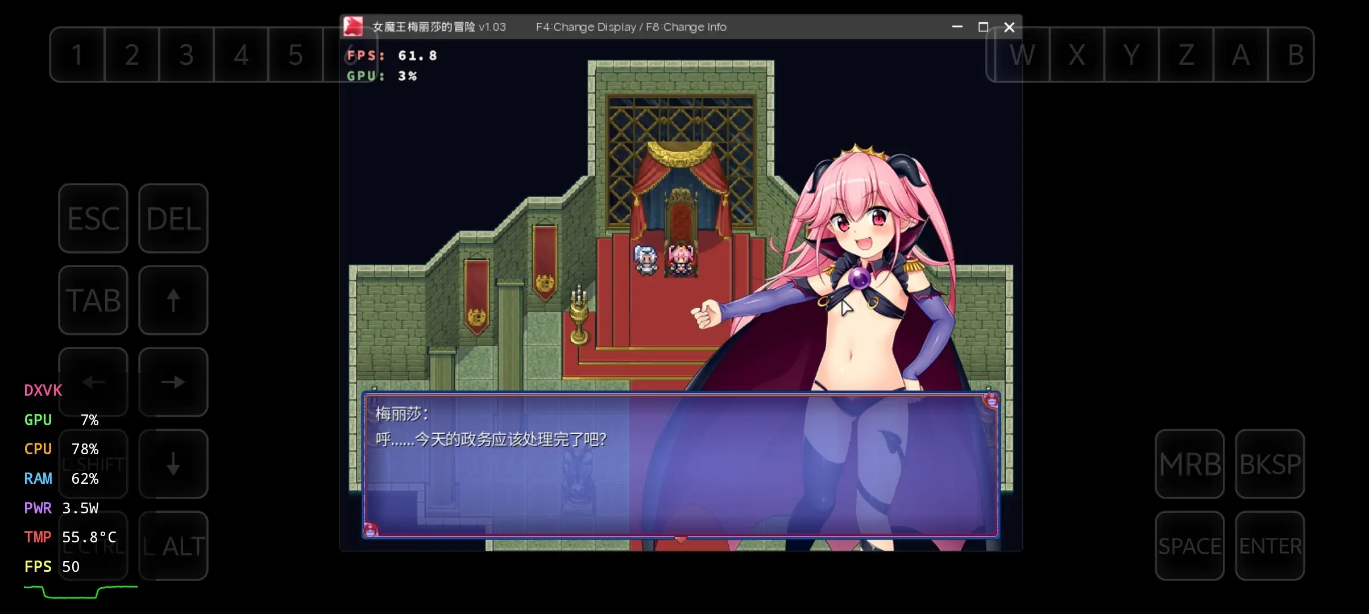
Task: Tap the down arrow key
Action: pyautogui.click(x=173, y=464)
